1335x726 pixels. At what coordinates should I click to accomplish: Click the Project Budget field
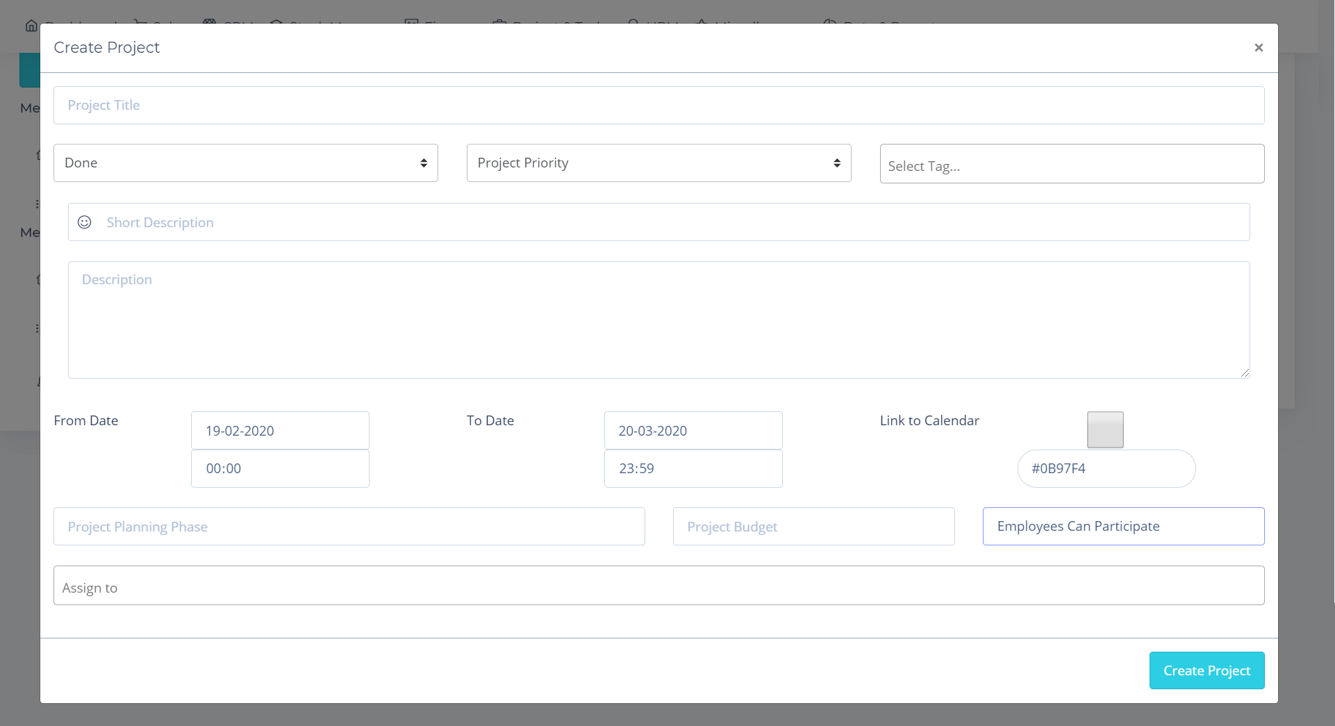pyautogui.click(x=813, y=527)
